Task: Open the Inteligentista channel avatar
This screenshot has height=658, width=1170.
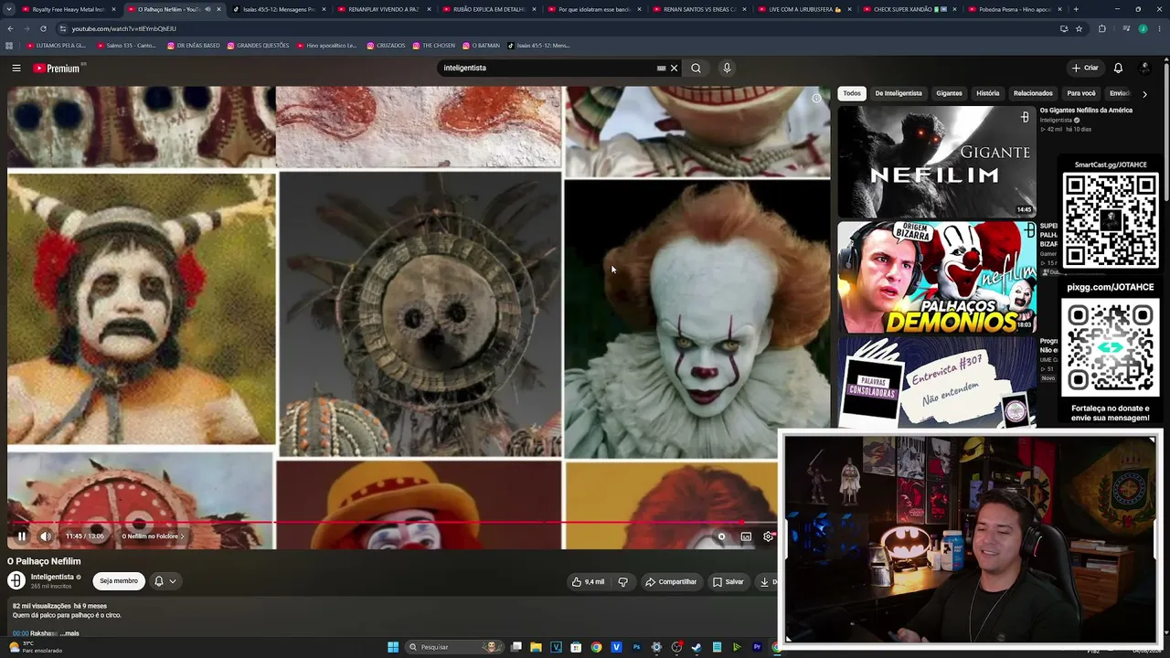Action: tap(16, 580)
